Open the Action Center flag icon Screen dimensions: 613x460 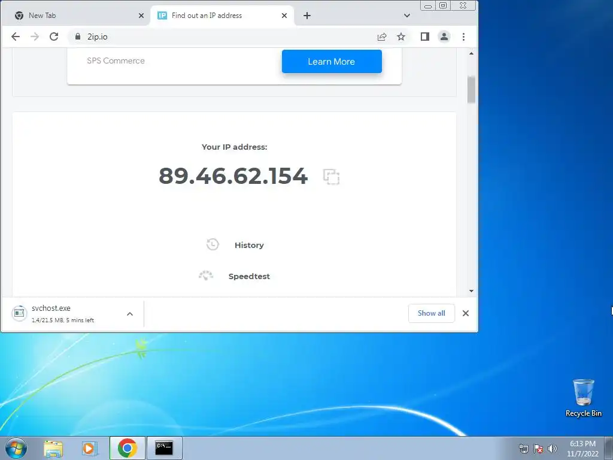538,449
